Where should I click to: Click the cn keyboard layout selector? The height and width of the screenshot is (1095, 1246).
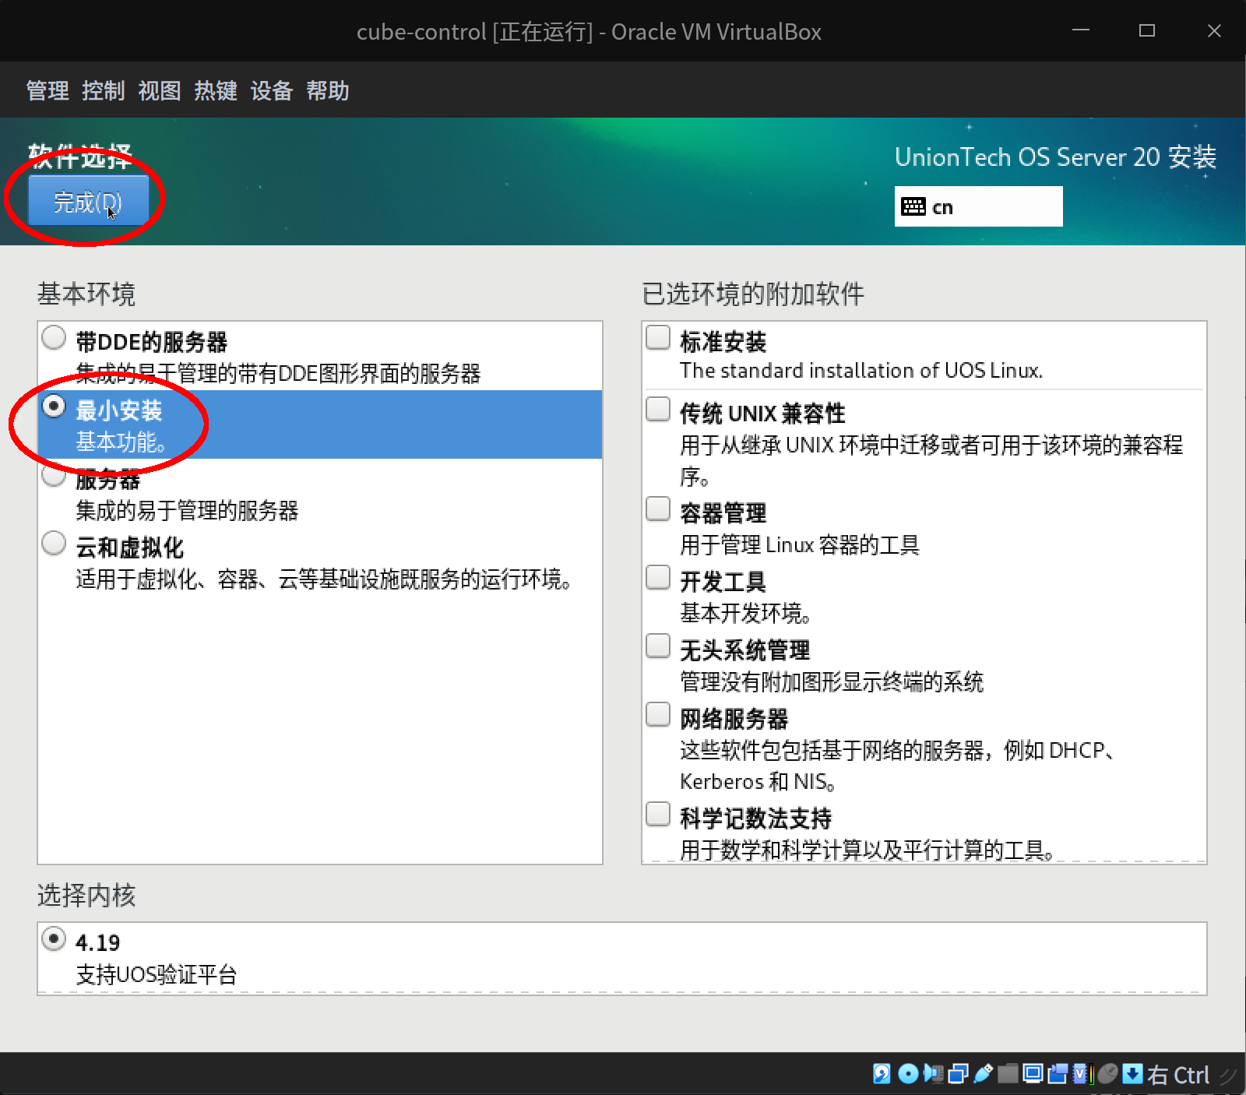[978, 206]
